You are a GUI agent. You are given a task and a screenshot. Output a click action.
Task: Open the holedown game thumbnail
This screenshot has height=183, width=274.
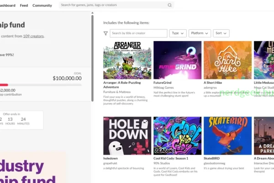[127, 136]
